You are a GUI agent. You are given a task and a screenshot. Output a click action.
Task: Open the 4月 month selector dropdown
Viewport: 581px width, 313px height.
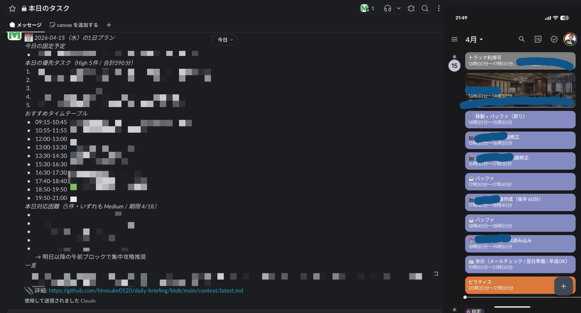pyautogui.click(x=474, y=39)
